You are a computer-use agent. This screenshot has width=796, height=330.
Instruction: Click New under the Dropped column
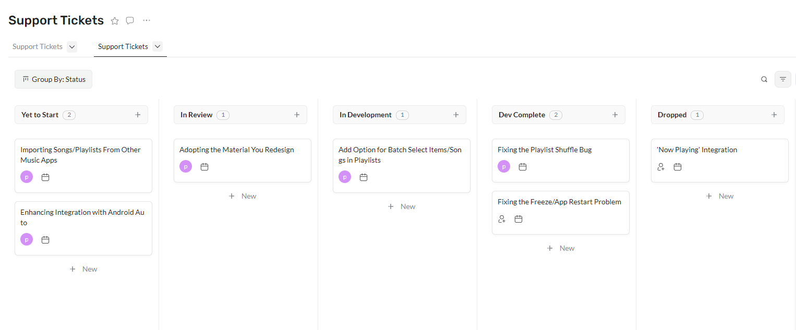(x=720, y=195)
